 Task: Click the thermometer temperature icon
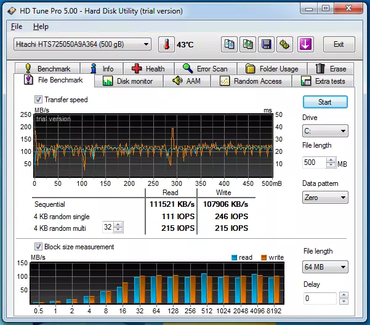pos(166,44)
